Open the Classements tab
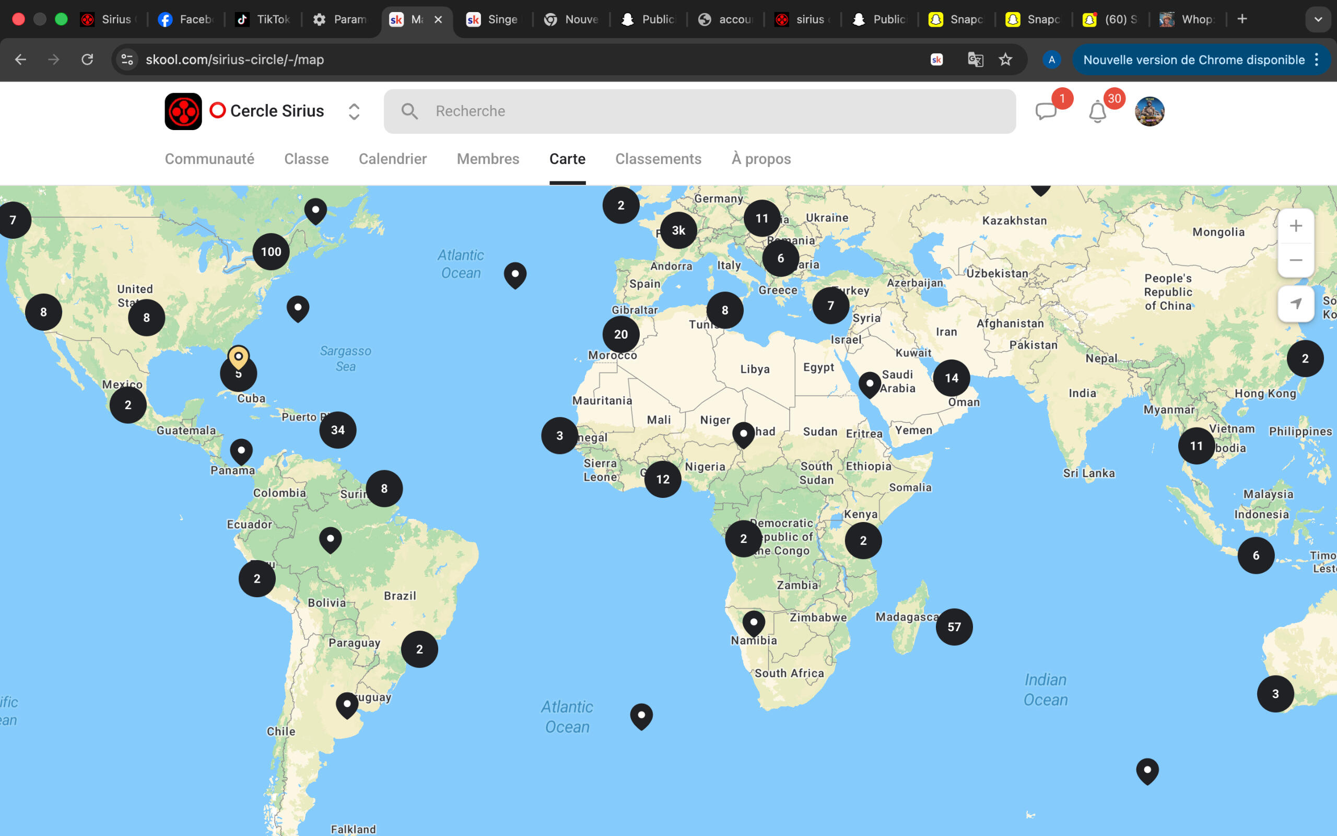Image resolution: width=1337 pixels, height=836 pixels. 658,159
